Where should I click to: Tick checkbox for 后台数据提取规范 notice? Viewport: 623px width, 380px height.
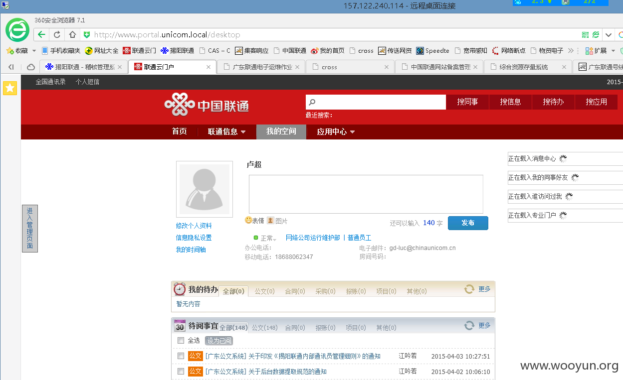pyautogui.click(x=181, y=372)
